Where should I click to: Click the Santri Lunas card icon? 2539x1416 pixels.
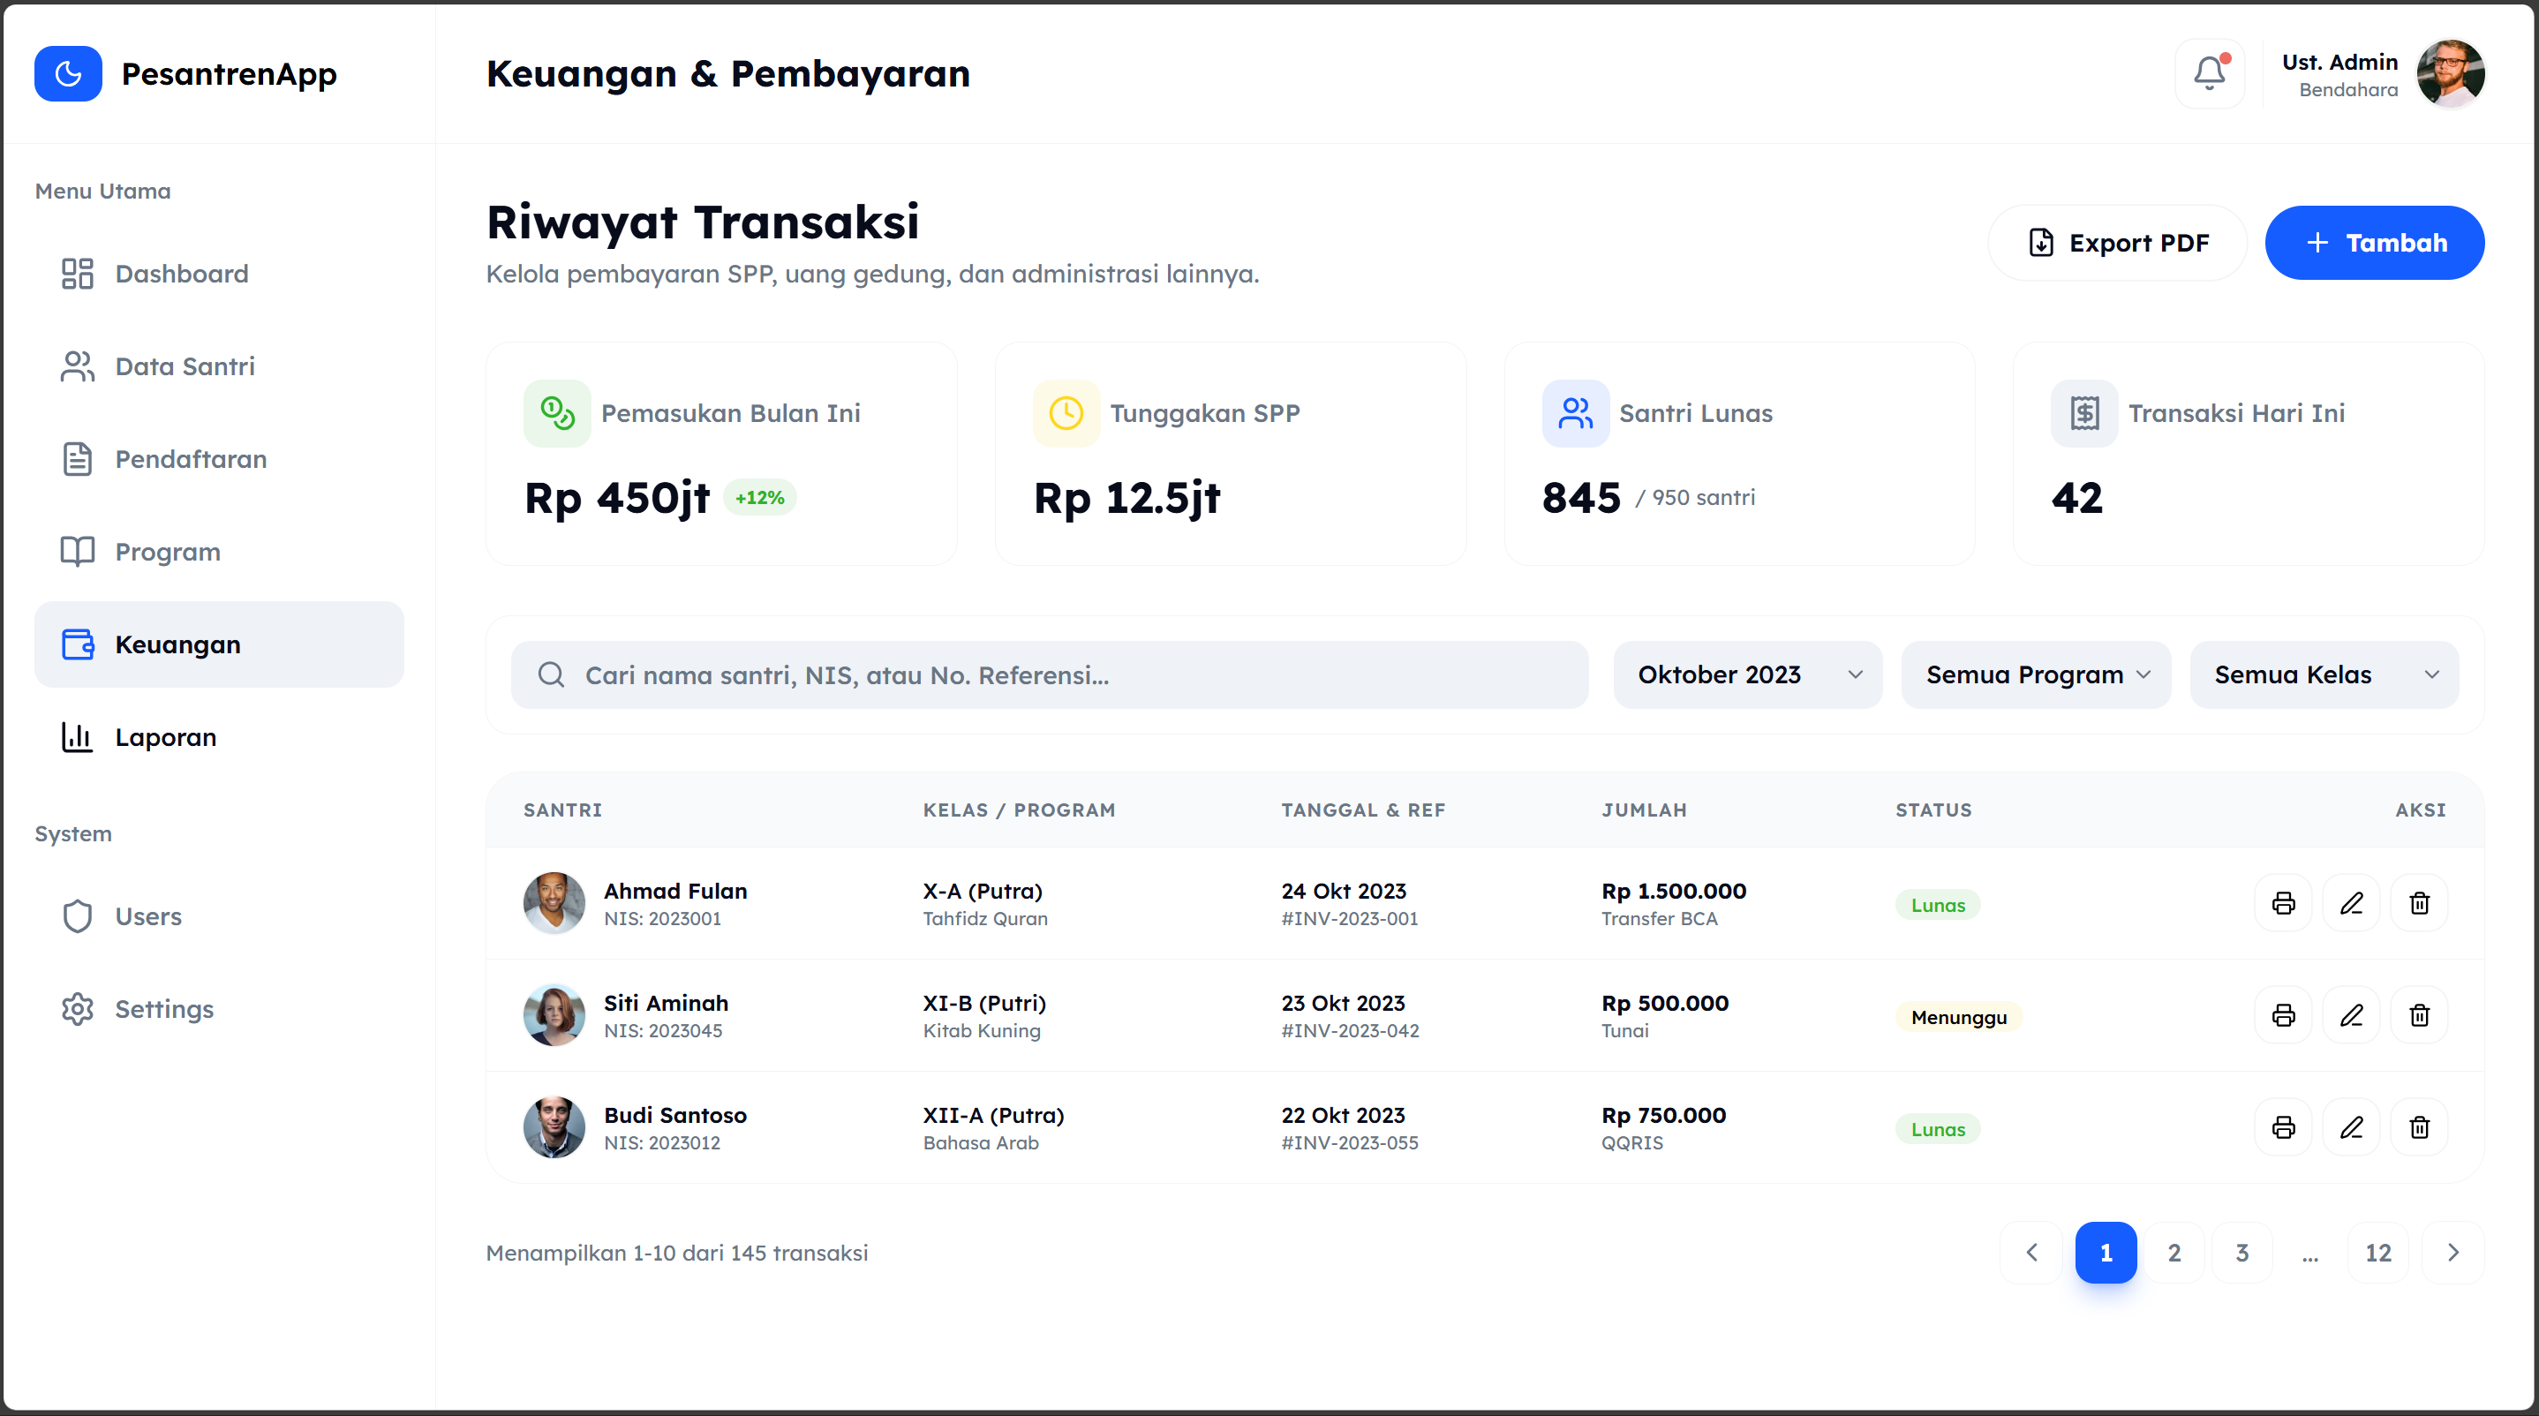(1574, 414)
